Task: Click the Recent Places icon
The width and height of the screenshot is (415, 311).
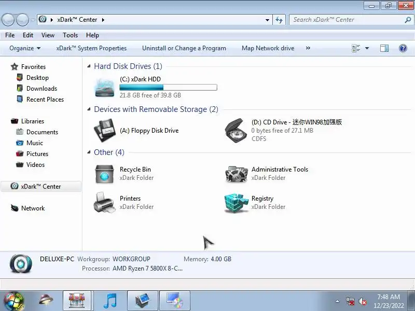Action: point(20,99)
